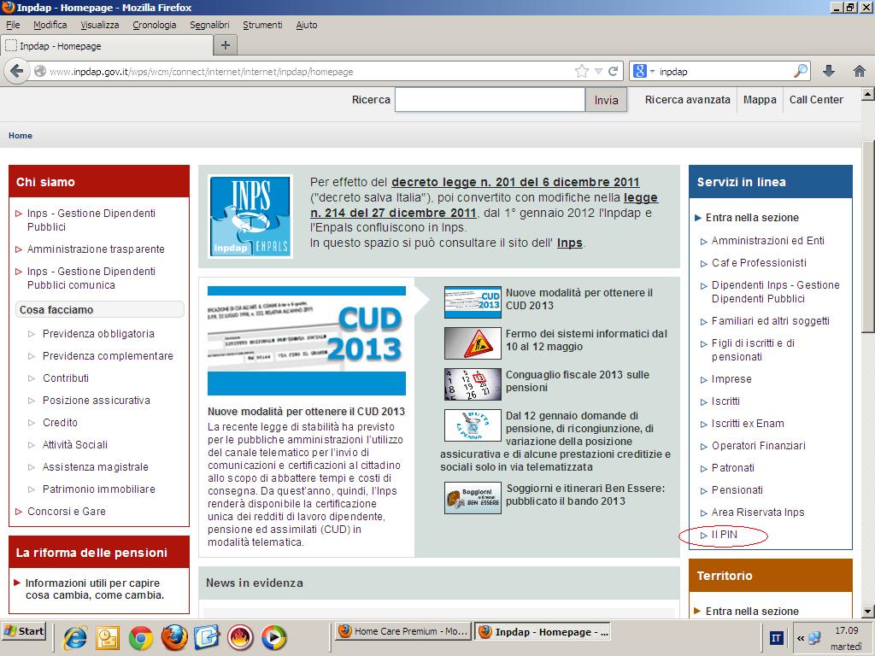This screenshot has height=656, width=875.
Task: Open the Mappa link
Action: coord(760,99)
